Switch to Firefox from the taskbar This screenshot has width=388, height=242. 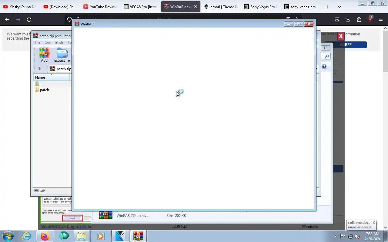pos(45,236)
